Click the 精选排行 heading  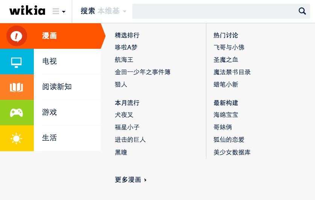pyautogui.click(x=127, y=35)
